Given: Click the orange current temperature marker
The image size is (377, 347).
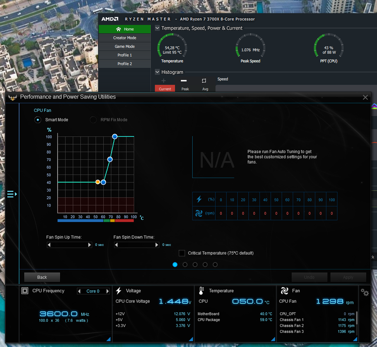Looking at the screenshot, I should (x=98, y=182).
